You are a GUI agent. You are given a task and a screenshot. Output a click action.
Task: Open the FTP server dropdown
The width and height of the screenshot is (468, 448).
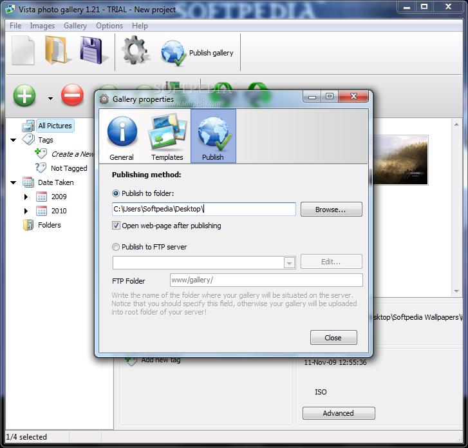(289, 263)
